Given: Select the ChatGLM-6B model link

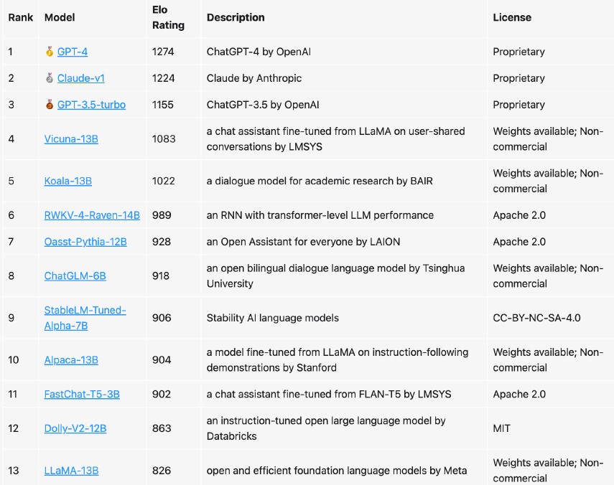Looking at the screenshot, I should (75, 276).
